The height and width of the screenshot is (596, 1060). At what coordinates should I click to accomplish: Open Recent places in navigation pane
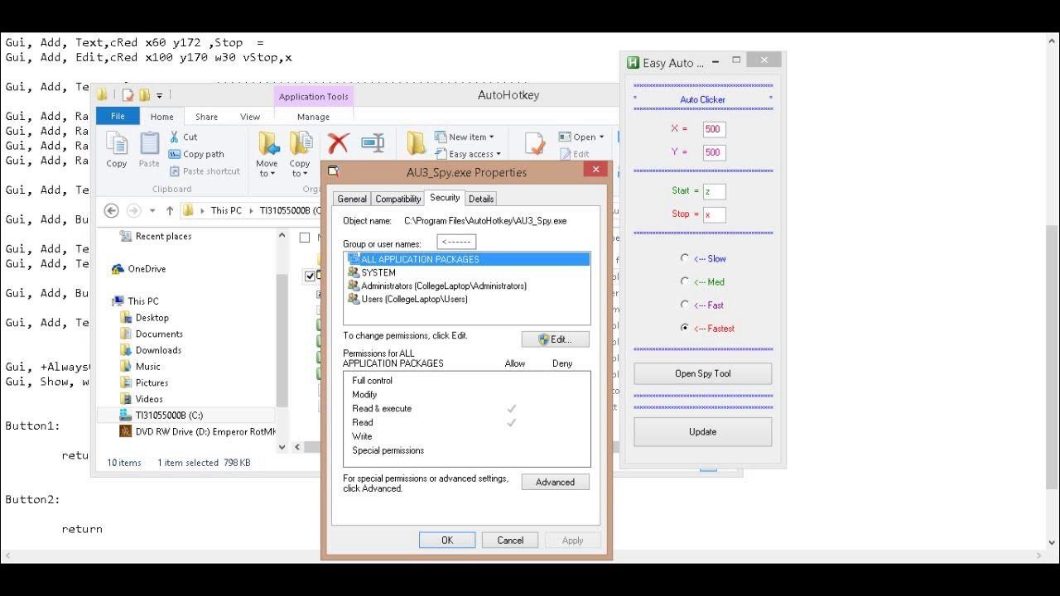(156, 237)
